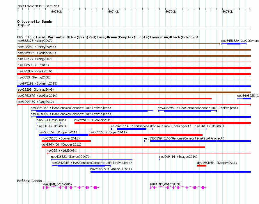Click the red nsv555155 loss bar
Image resolution: width=259 pixels, height=204 pixels.
[x=66, y=141]
